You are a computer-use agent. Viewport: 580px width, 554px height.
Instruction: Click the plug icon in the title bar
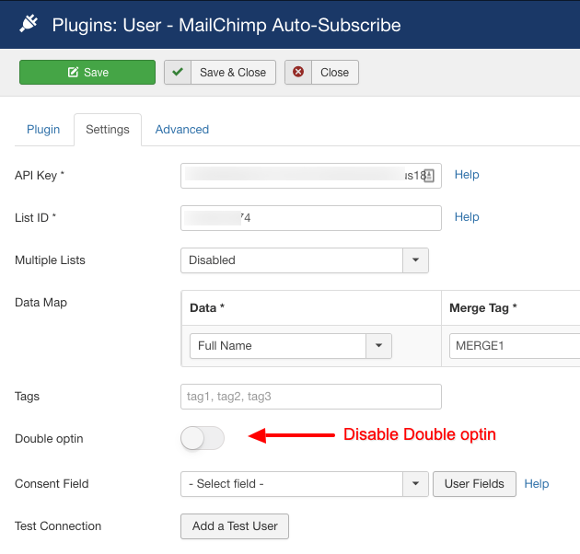click(29, 24)
